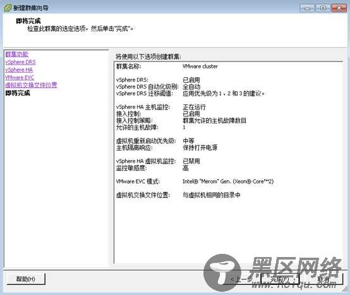The height and width of the screenshot is (295, 350).
Task: Click the allowed host failures value 1
Action: point(184,127)
